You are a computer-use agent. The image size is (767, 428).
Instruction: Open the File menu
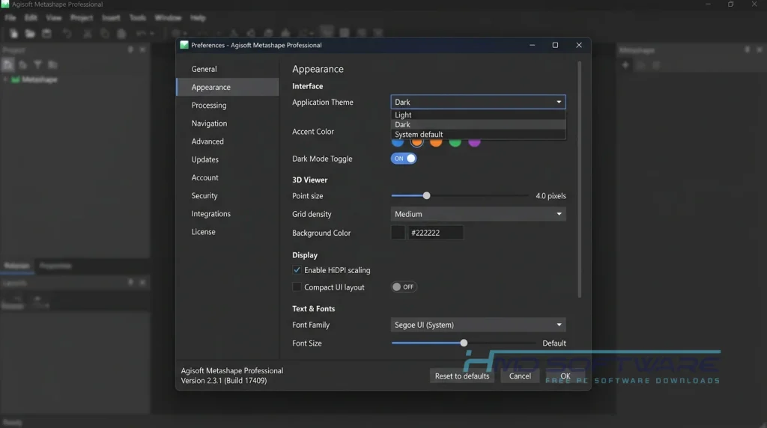(x=10, y=18)
